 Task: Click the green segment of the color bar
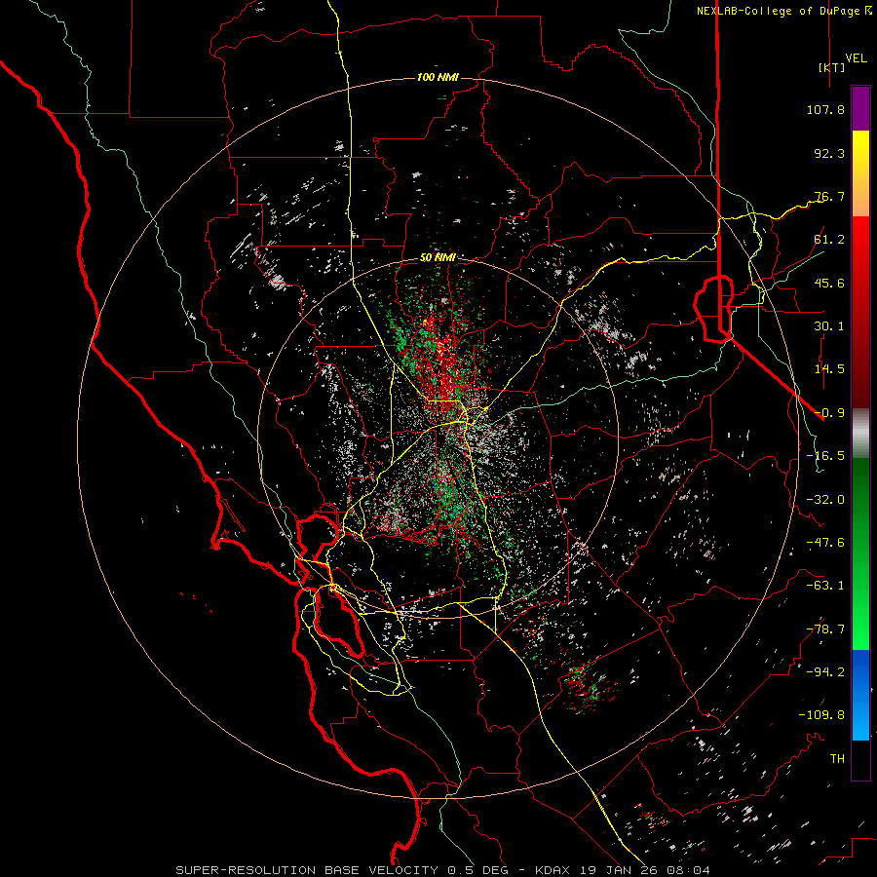click(x=860, y=553)
